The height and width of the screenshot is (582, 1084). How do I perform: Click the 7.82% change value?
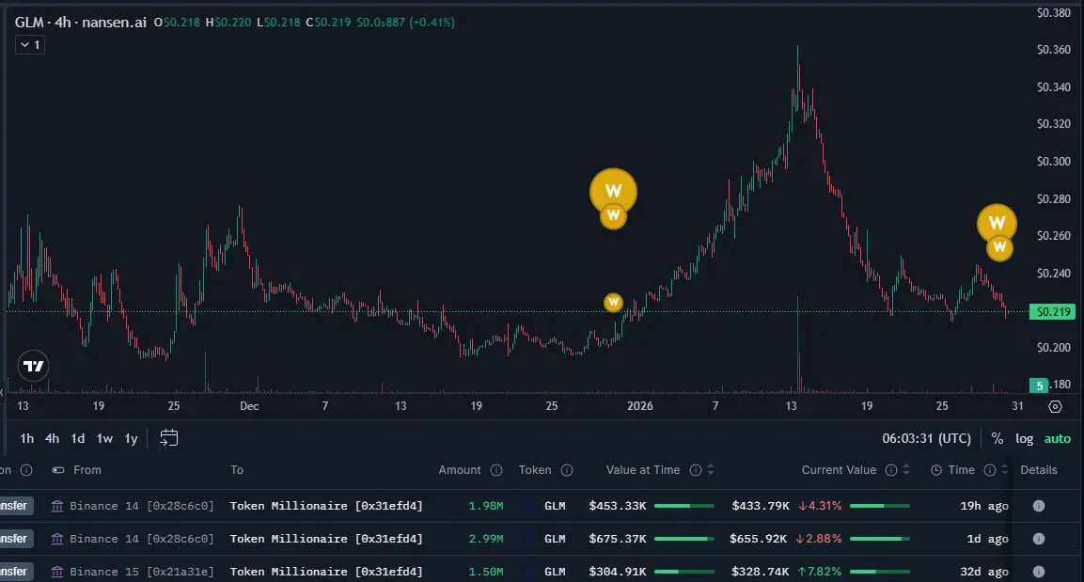point(820,572)
